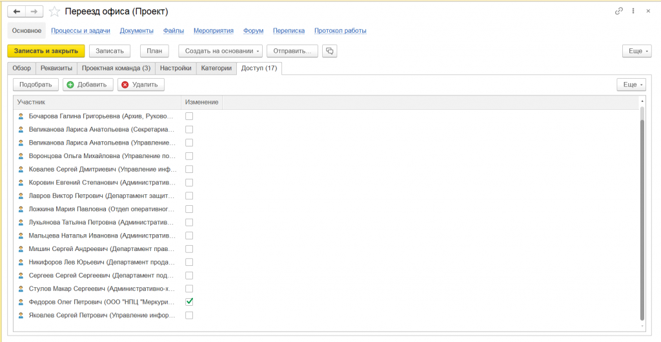This screenshot has width=661, height=342.
Task: Select the Доступ (17) tab
Action: (x=259, y=68)
